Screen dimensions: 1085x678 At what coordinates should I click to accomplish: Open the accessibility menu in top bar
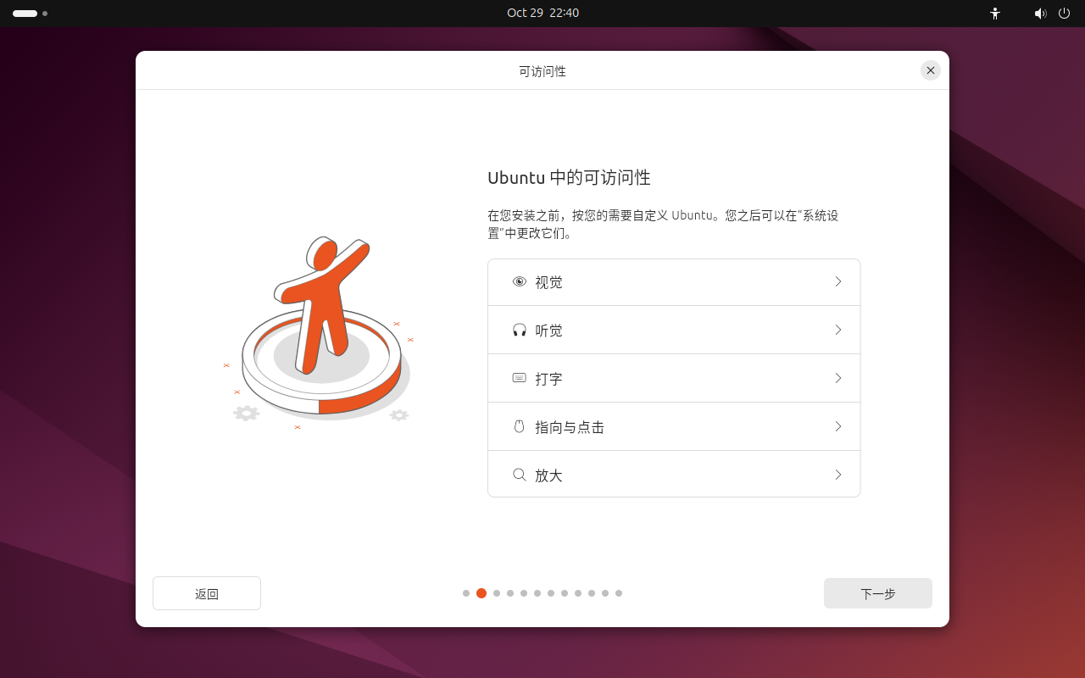coord(995,14)
